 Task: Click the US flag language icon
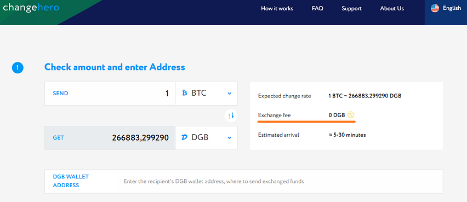point(435,8)
